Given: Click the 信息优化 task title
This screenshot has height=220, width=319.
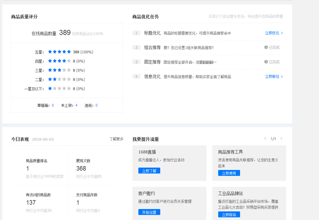Looking at the screenshot, I should click(152, 77).
